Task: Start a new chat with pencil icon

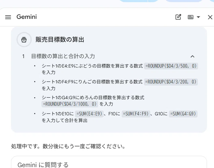Action: tap(178, 17)
